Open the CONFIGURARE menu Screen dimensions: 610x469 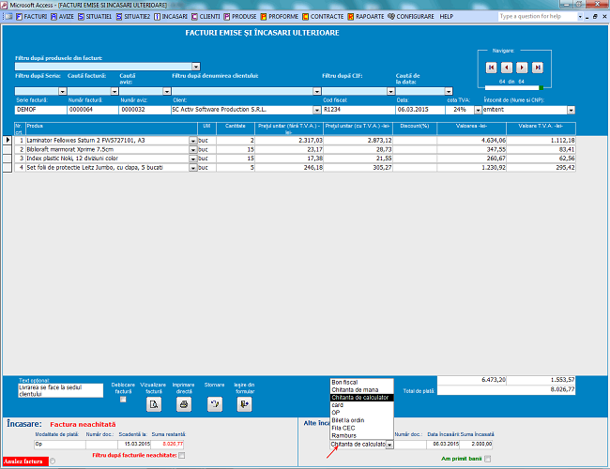click(411, 16)
